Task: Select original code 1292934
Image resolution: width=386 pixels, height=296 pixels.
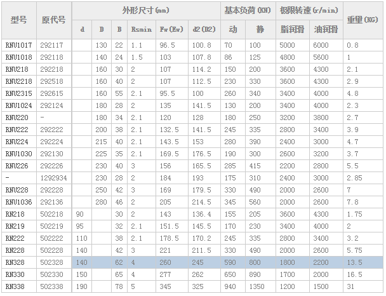Action: (53, 178)
